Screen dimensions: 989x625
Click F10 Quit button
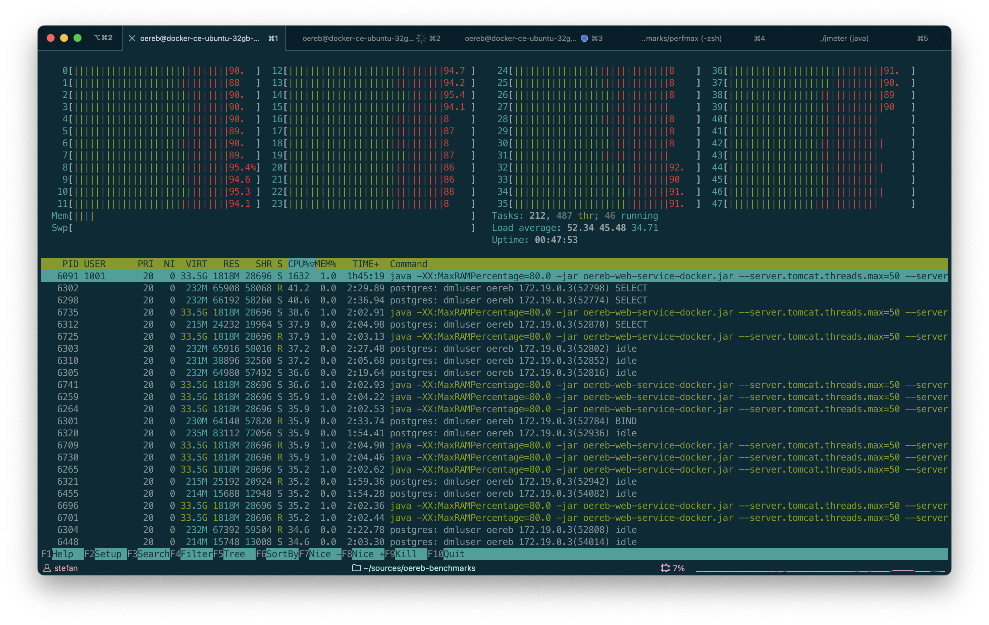(447, 554)
